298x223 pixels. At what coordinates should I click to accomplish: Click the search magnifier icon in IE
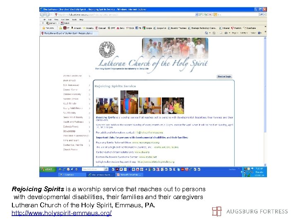[x=262, y=14]
